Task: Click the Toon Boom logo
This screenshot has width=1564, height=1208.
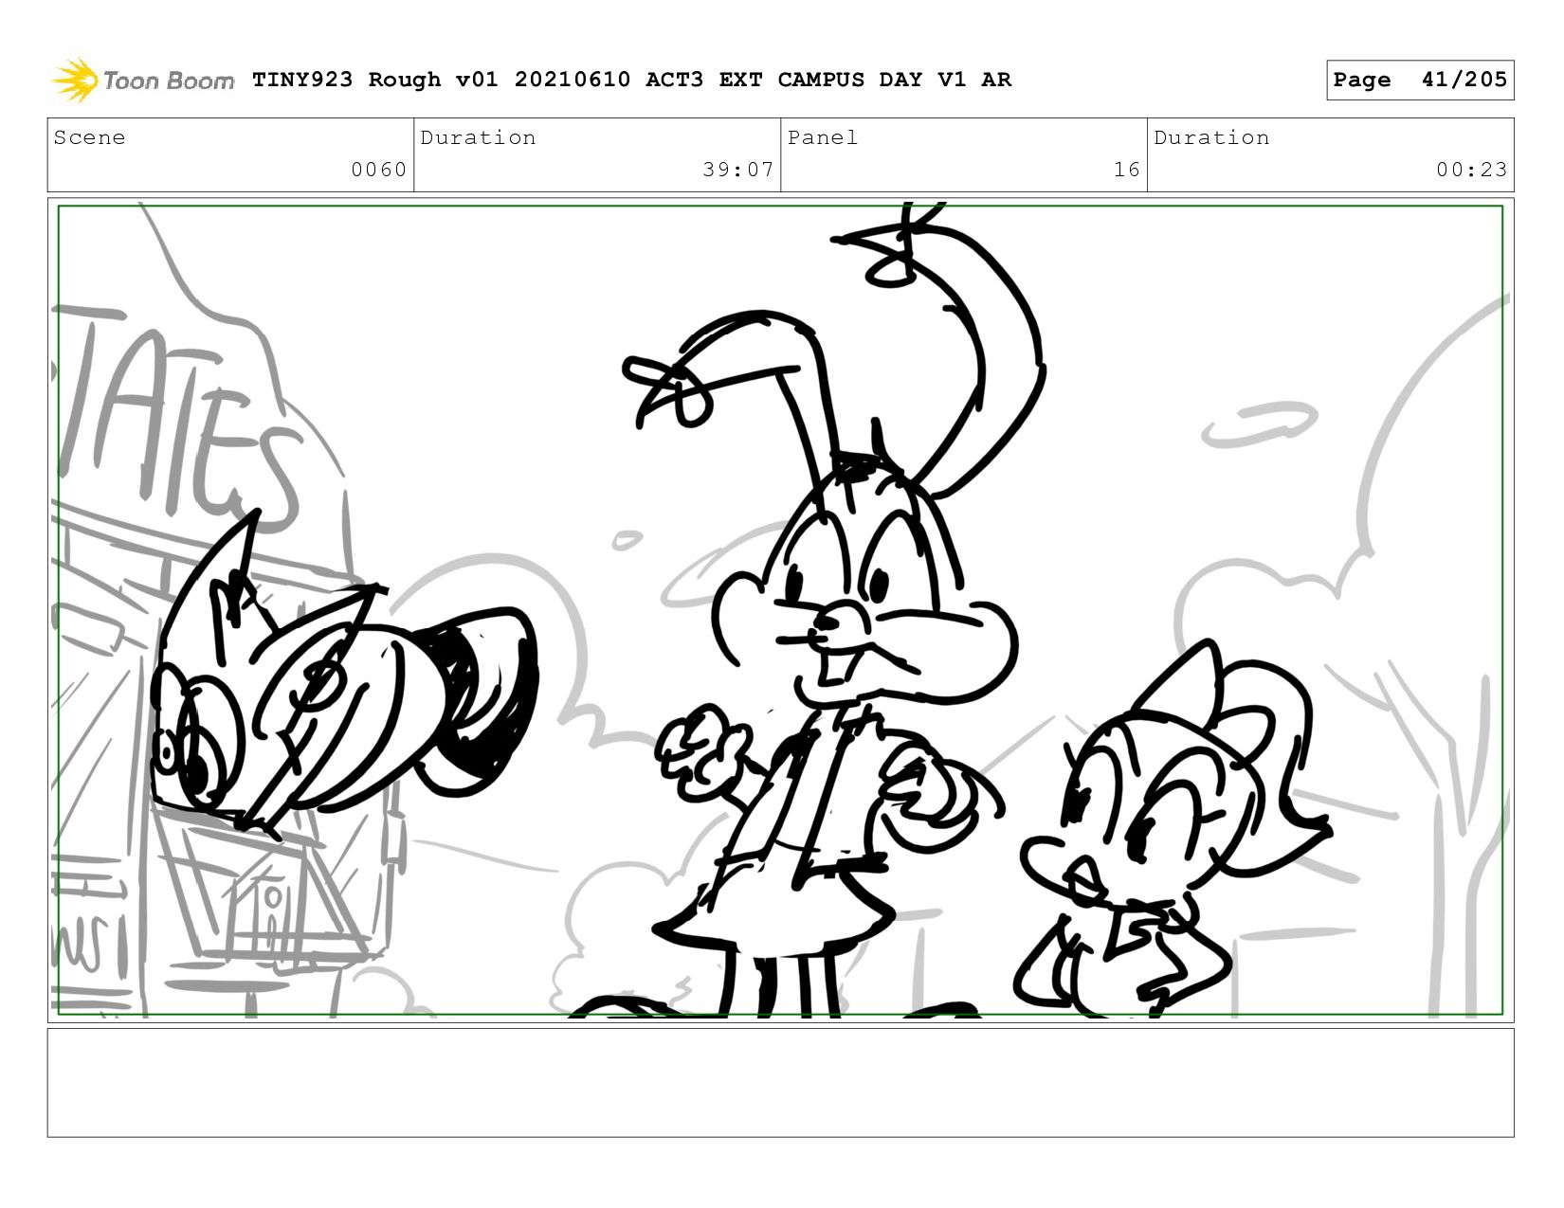Action: pyautogui.click(x=142, y=80)
